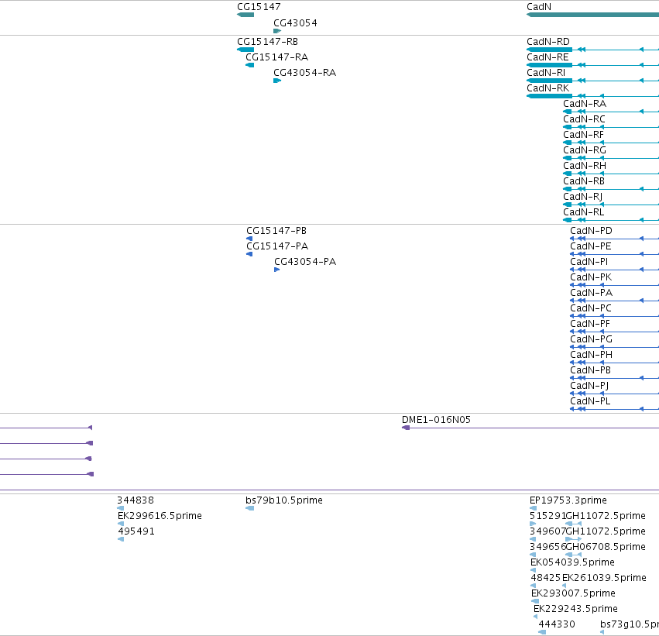This screenshot has height=636, width=659.
Task: Select the EK054039.5prime label
Action: pyautogui.click(x=572, y=563)
